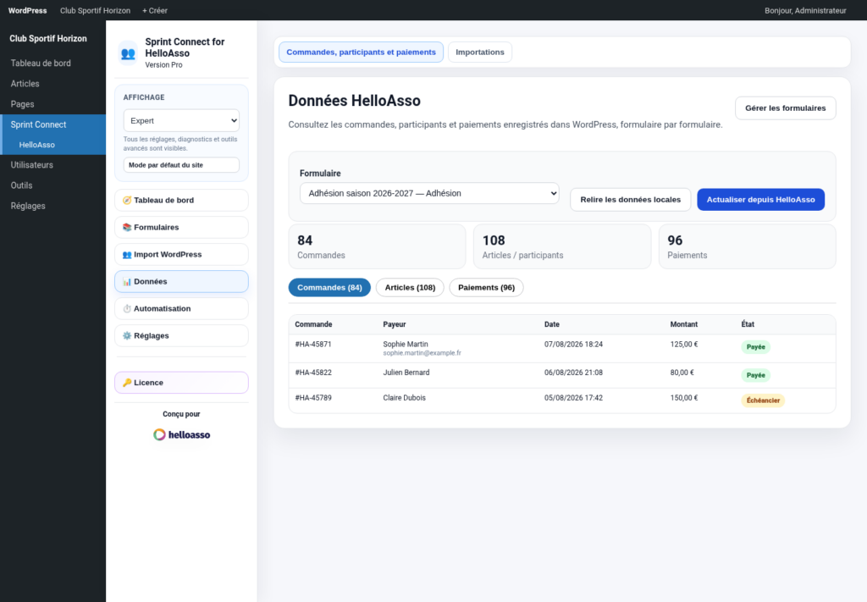Viewport: 867px width, 602px height.
Task: Click Actualiser depuis HelloAsso button
Action: pyautogui.click(x=761, y=200)
